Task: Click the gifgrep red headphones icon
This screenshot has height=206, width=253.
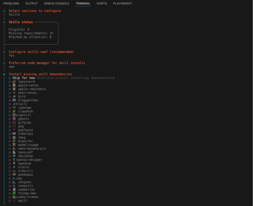Action: (x=15, y=122)
